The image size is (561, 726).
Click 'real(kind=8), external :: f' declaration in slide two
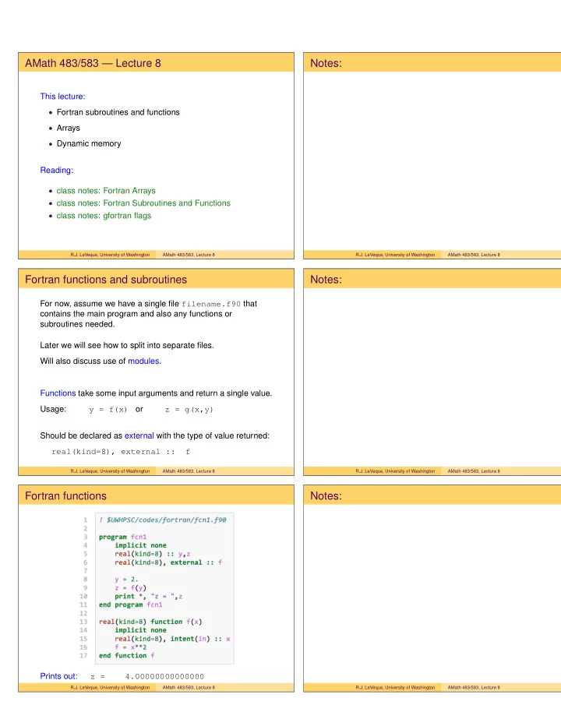click(x=121, y=452)
